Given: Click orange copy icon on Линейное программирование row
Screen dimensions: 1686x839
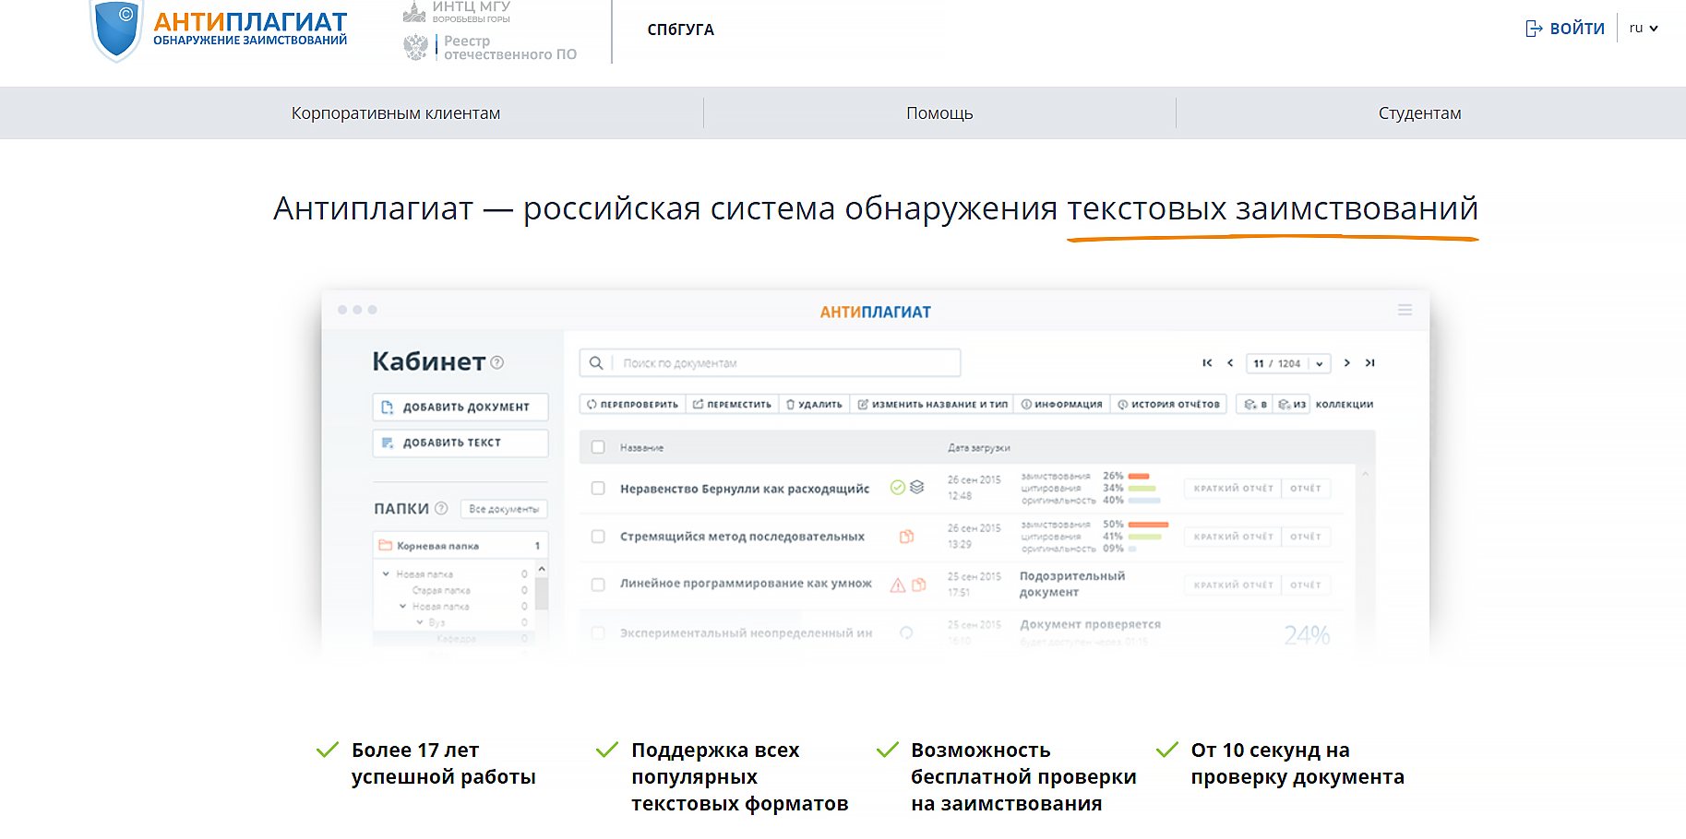Looking at the screenshot, I should pyautogui.click(x=919, y=585).
